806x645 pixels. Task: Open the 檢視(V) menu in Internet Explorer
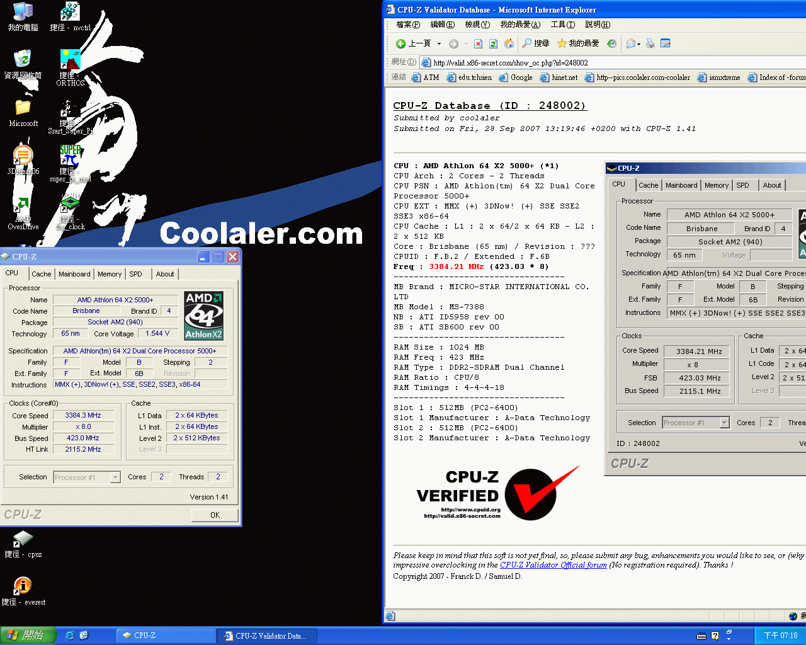[x=477, y=25]
